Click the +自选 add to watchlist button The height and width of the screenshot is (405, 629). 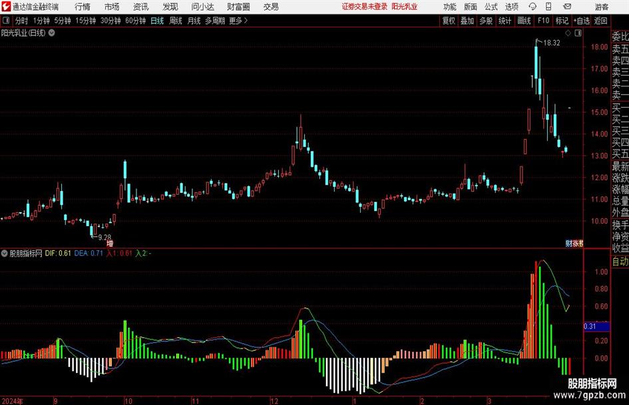coord(582,21)
